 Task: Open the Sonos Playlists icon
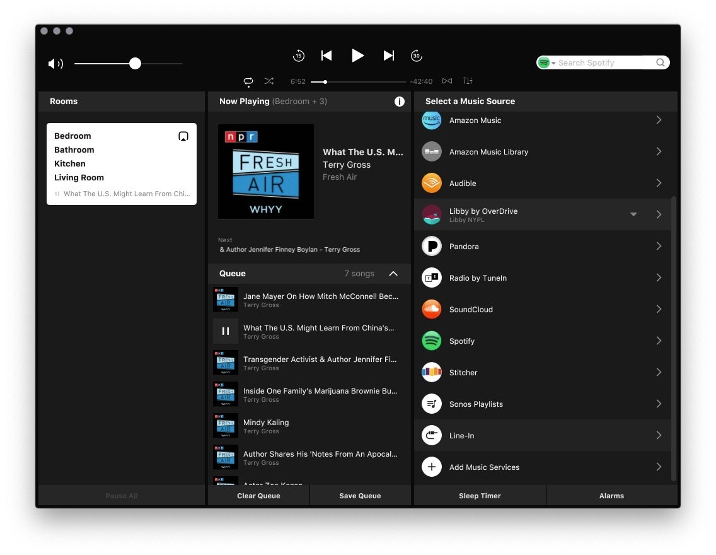(x=432, y=404)
